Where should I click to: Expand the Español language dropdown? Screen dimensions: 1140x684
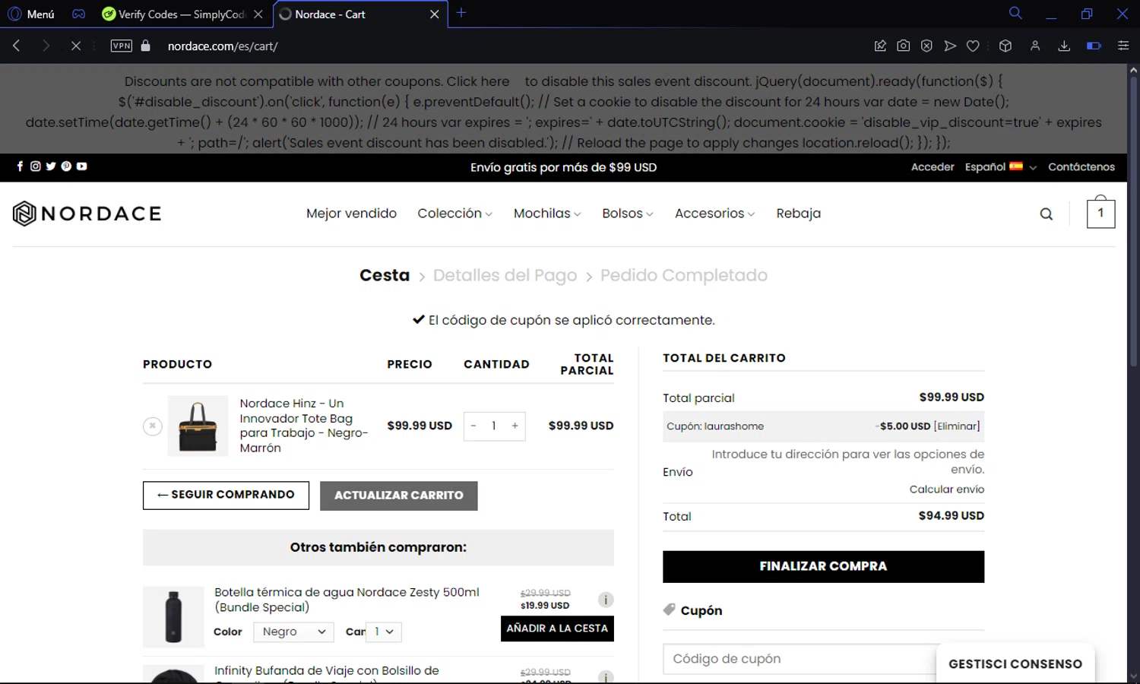click(x=1000, y=167)
